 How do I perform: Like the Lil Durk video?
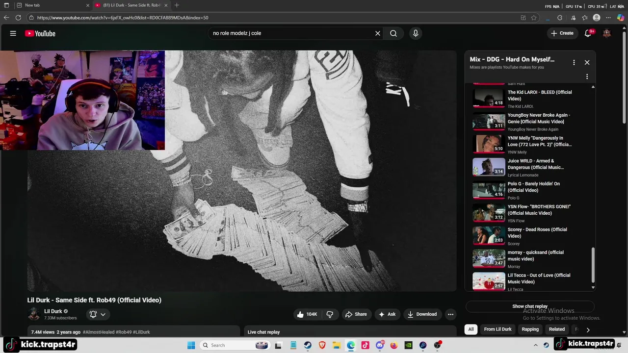(x=307, y=314)
